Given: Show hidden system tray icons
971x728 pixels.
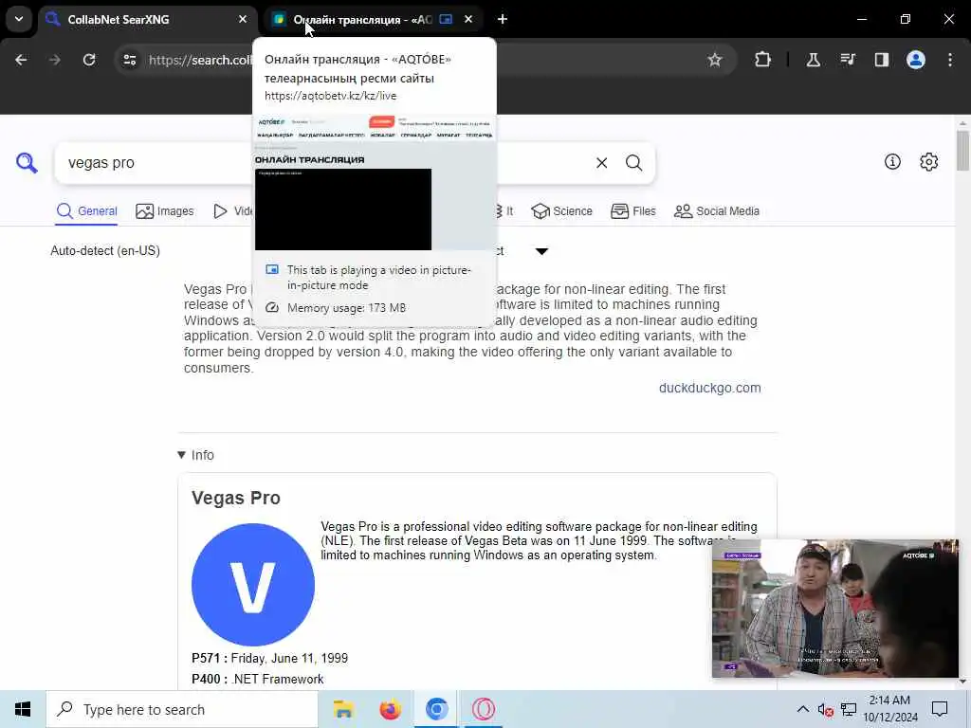Looking at the screenshot, I should [x=802, y=709].
